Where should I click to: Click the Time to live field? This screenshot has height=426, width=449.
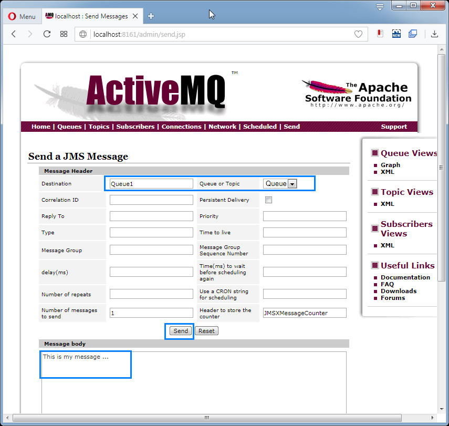pyautogui.click(x=305, y=232)
